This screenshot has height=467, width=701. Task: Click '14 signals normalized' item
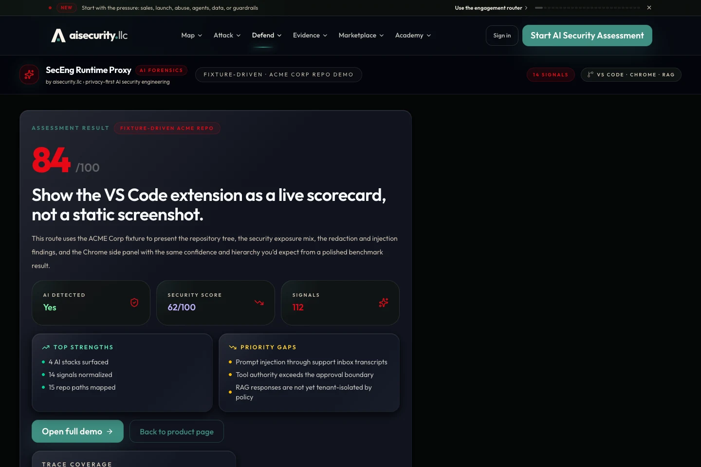[80, 375]
